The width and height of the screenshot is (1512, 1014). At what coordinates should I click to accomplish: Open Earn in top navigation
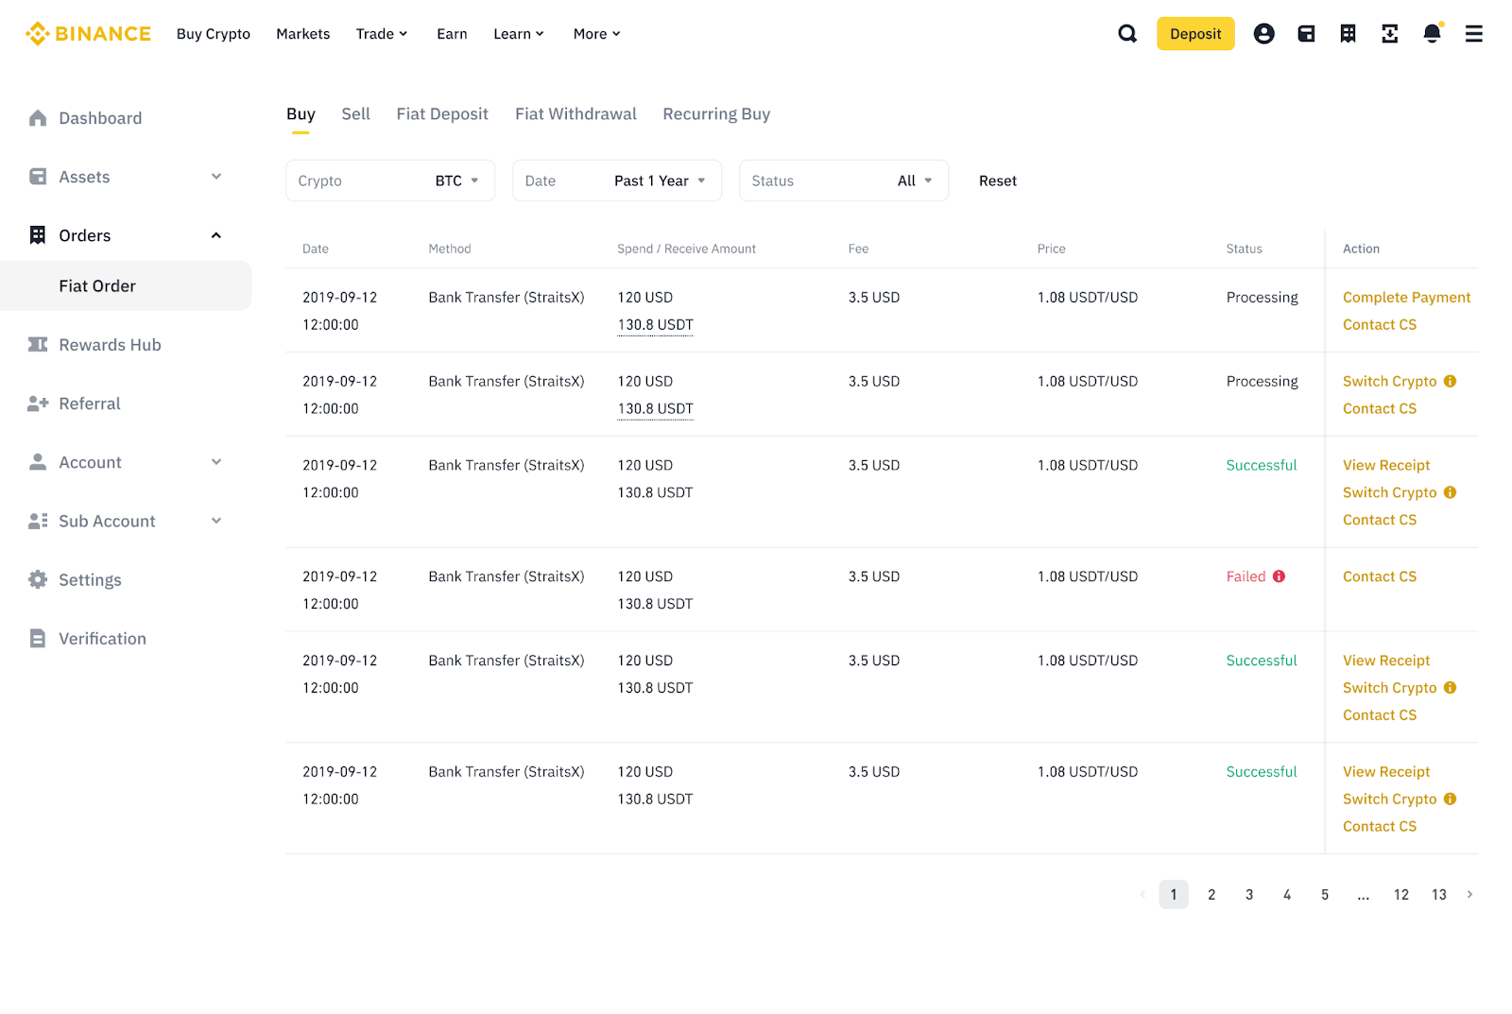tap(452, 34)
